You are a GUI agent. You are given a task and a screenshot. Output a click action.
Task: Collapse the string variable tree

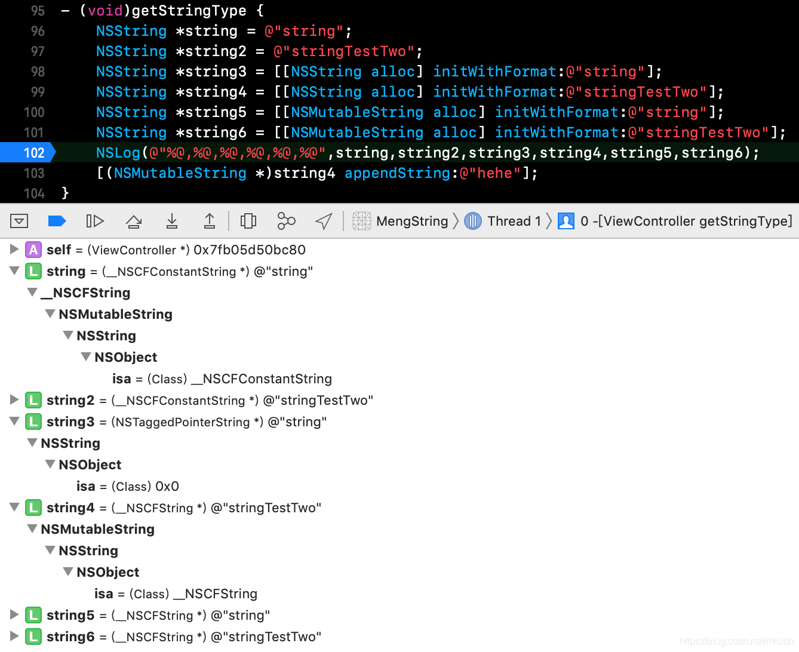click(14, 271)
